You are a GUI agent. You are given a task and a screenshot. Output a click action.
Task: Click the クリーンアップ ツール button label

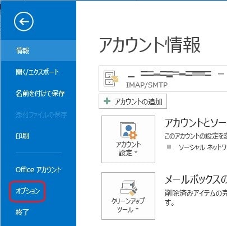tap(128, 205)
